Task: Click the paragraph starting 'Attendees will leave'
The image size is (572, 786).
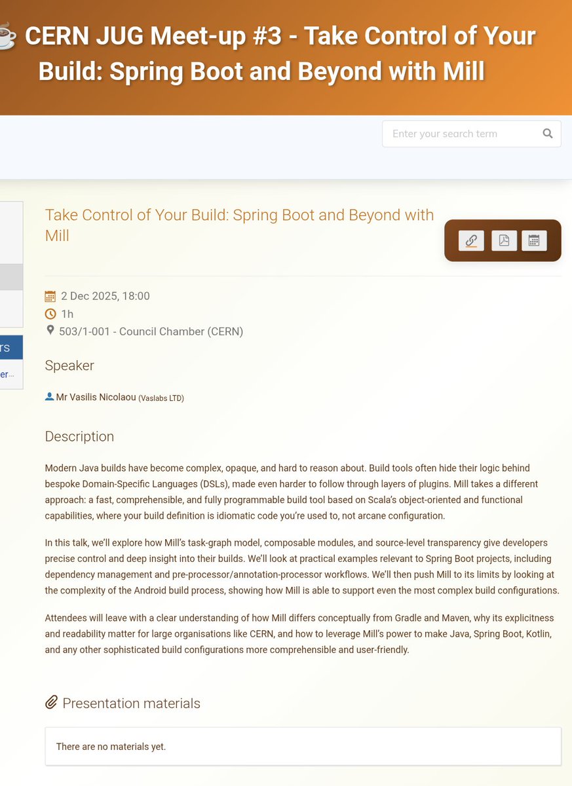Action: (x=300, y=634)
